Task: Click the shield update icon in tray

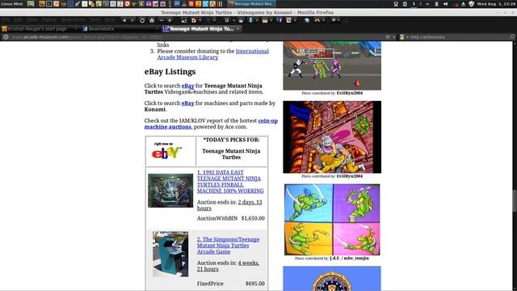Action: coord(472,4)
